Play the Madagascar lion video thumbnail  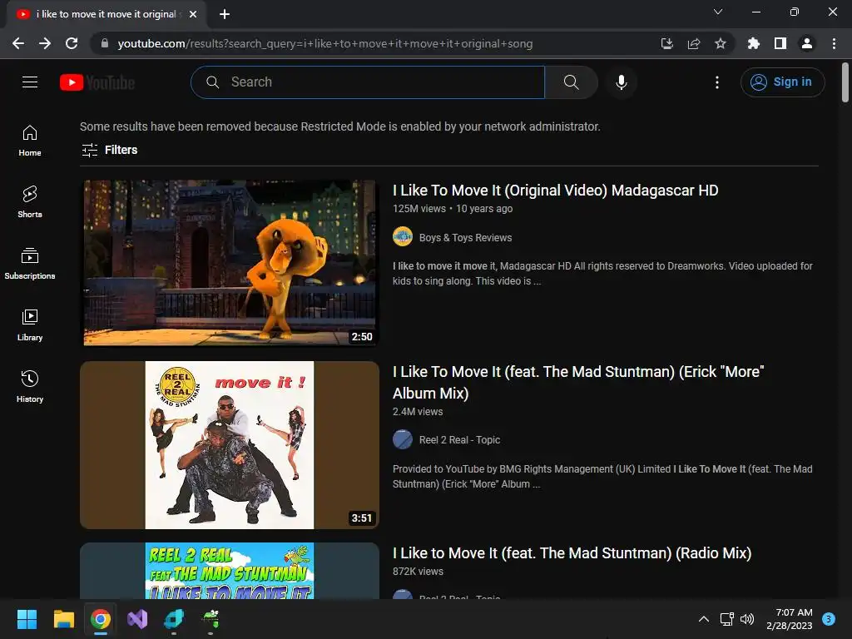point(230,262)
